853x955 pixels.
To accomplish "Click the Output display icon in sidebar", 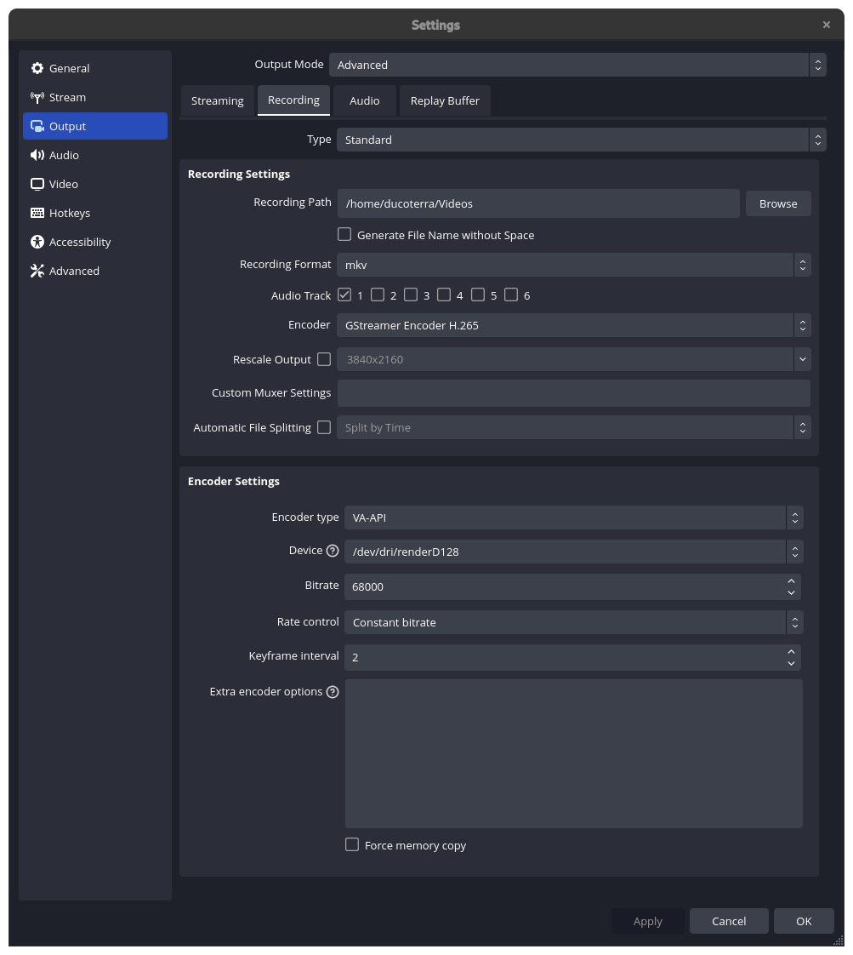I will 37,126.
